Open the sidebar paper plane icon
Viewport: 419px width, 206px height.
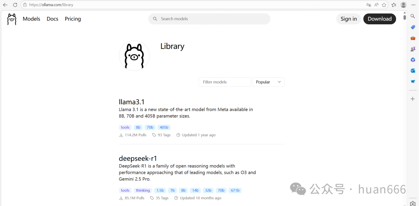point(413,82)
